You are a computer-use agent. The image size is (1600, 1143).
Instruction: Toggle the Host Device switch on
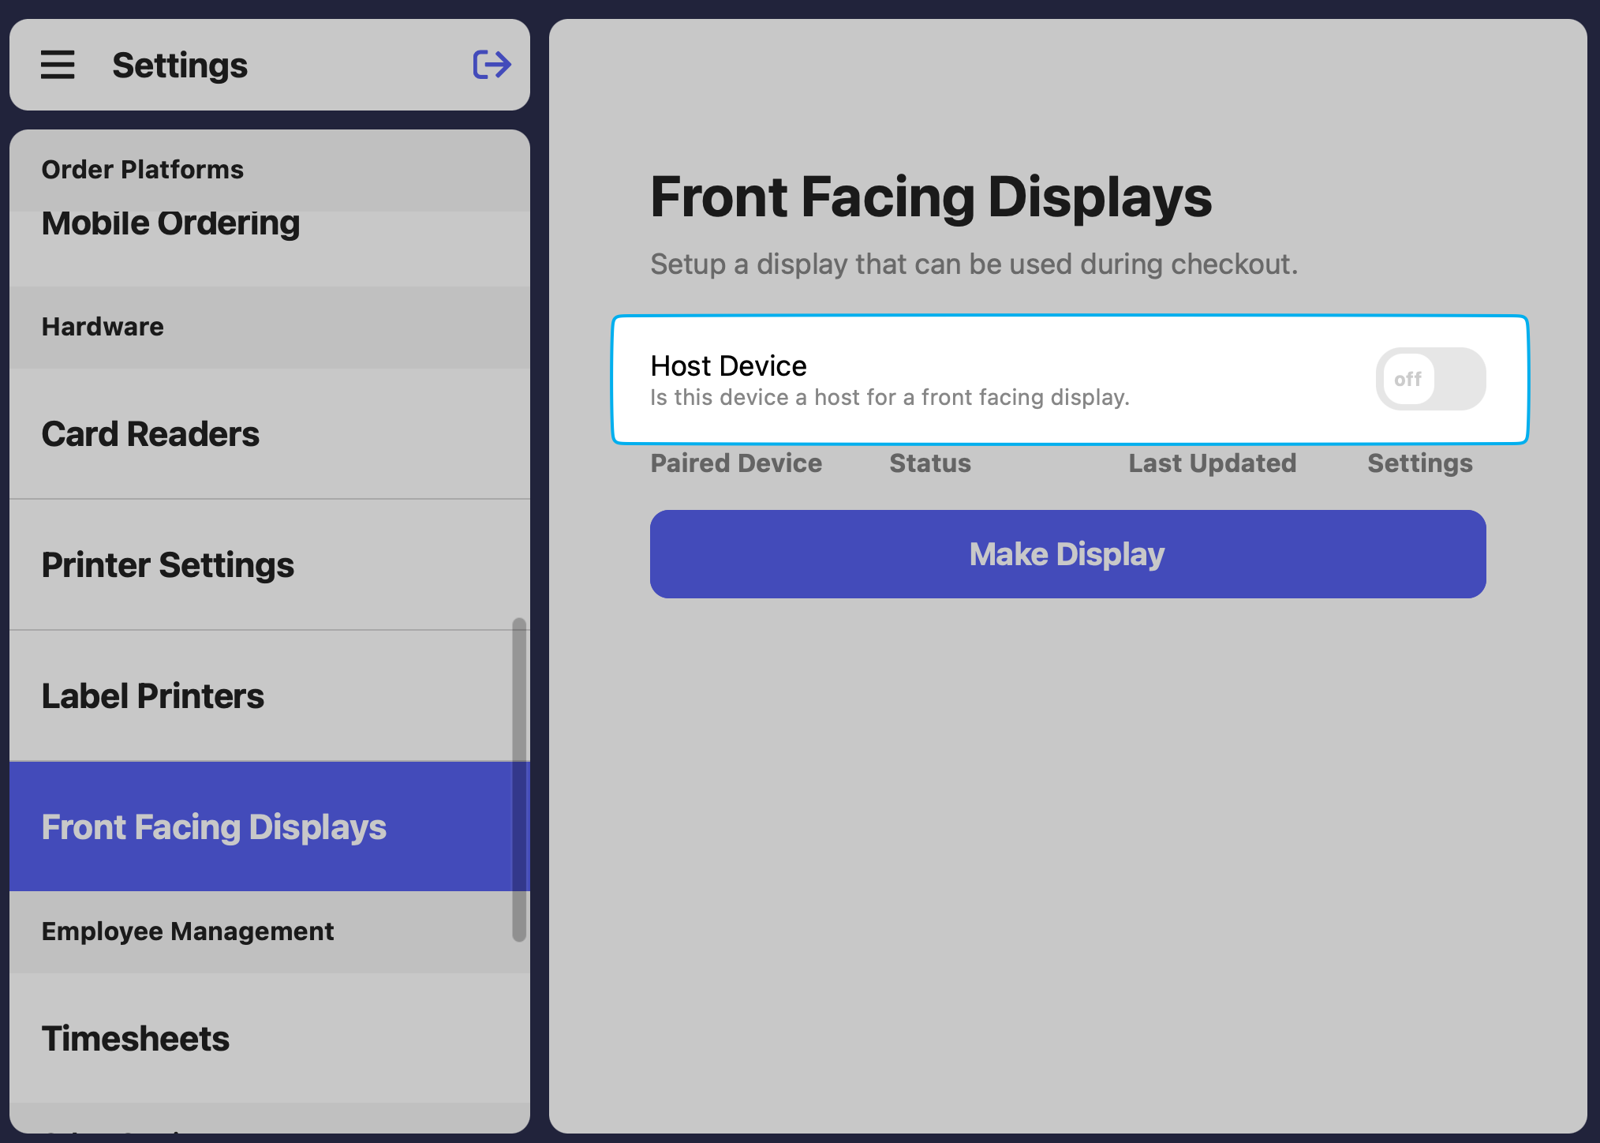pos(1430,379)
